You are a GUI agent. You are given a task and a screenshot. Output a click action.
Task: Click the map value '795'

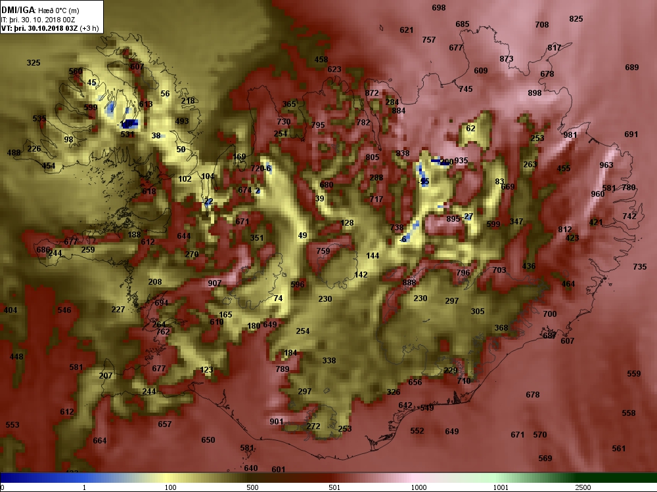pos(318,125)
